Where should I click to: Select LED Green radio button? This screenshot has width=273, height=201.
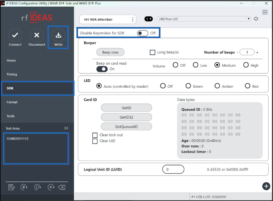pos(188,86)
